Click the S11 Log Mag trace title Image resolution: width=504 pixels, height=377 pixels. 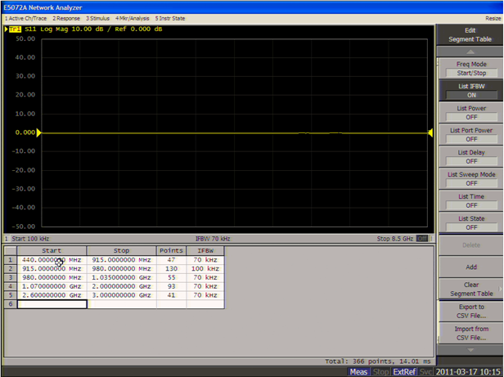coord(93,29)
